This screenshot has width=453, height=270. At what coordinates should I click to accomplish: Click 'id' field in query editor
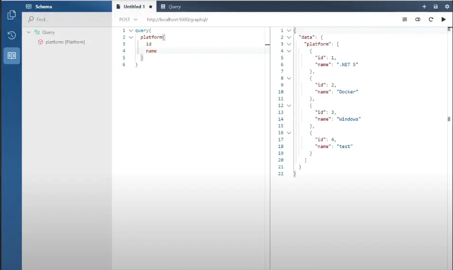(149, 44)
